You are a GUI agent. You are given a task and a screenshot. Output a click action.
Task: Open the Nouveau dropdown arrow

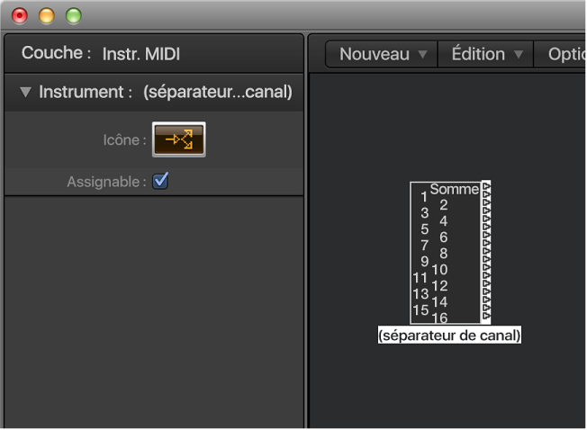422,55
